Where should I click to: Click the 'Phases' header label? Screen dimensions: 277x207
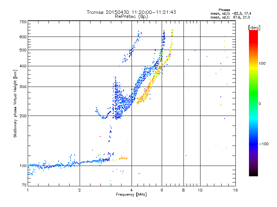224,10
